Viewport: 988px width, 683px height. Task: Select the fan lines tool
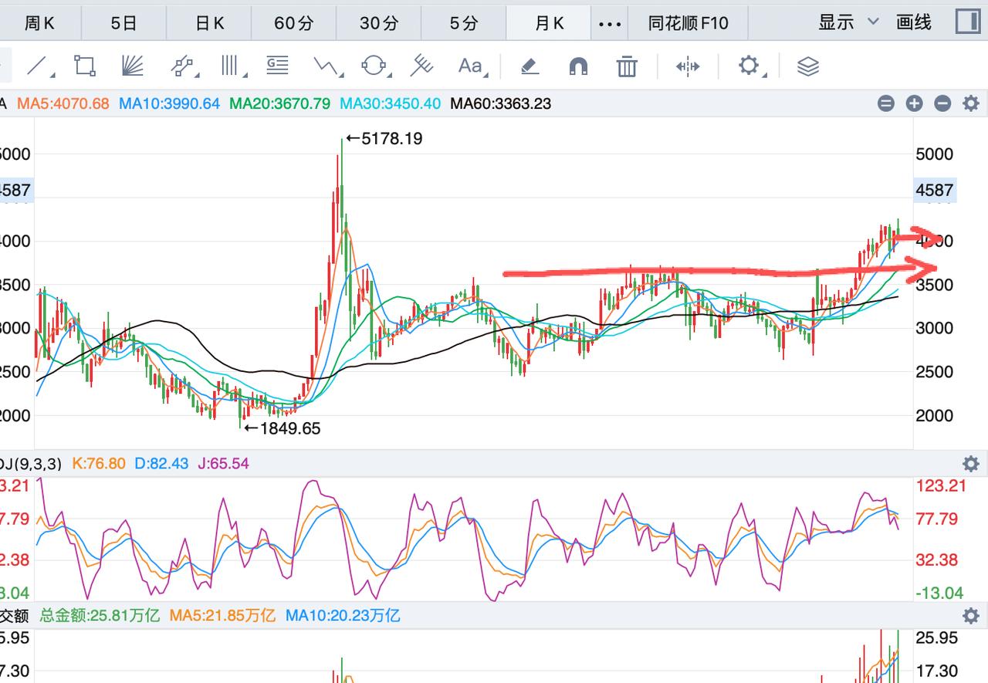click(x=133, y=66)
